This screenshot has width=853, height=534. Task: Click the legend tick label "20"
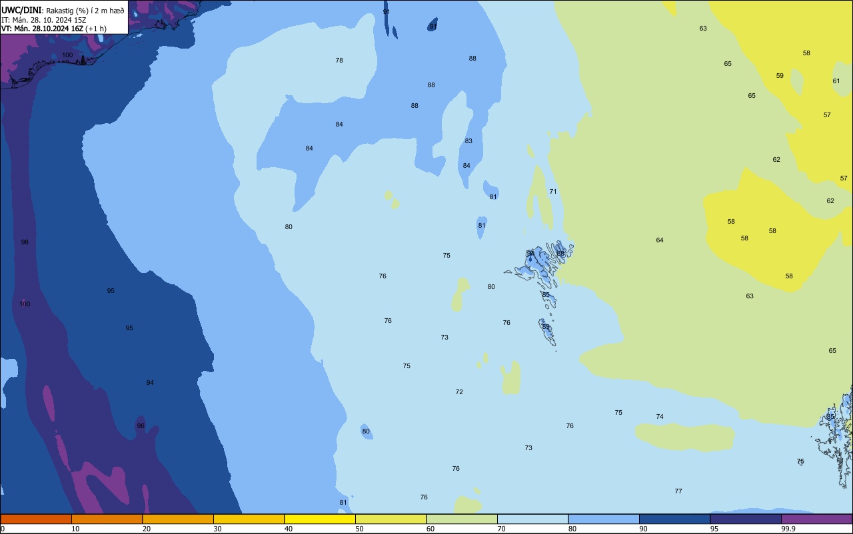(x=147, y=529)
